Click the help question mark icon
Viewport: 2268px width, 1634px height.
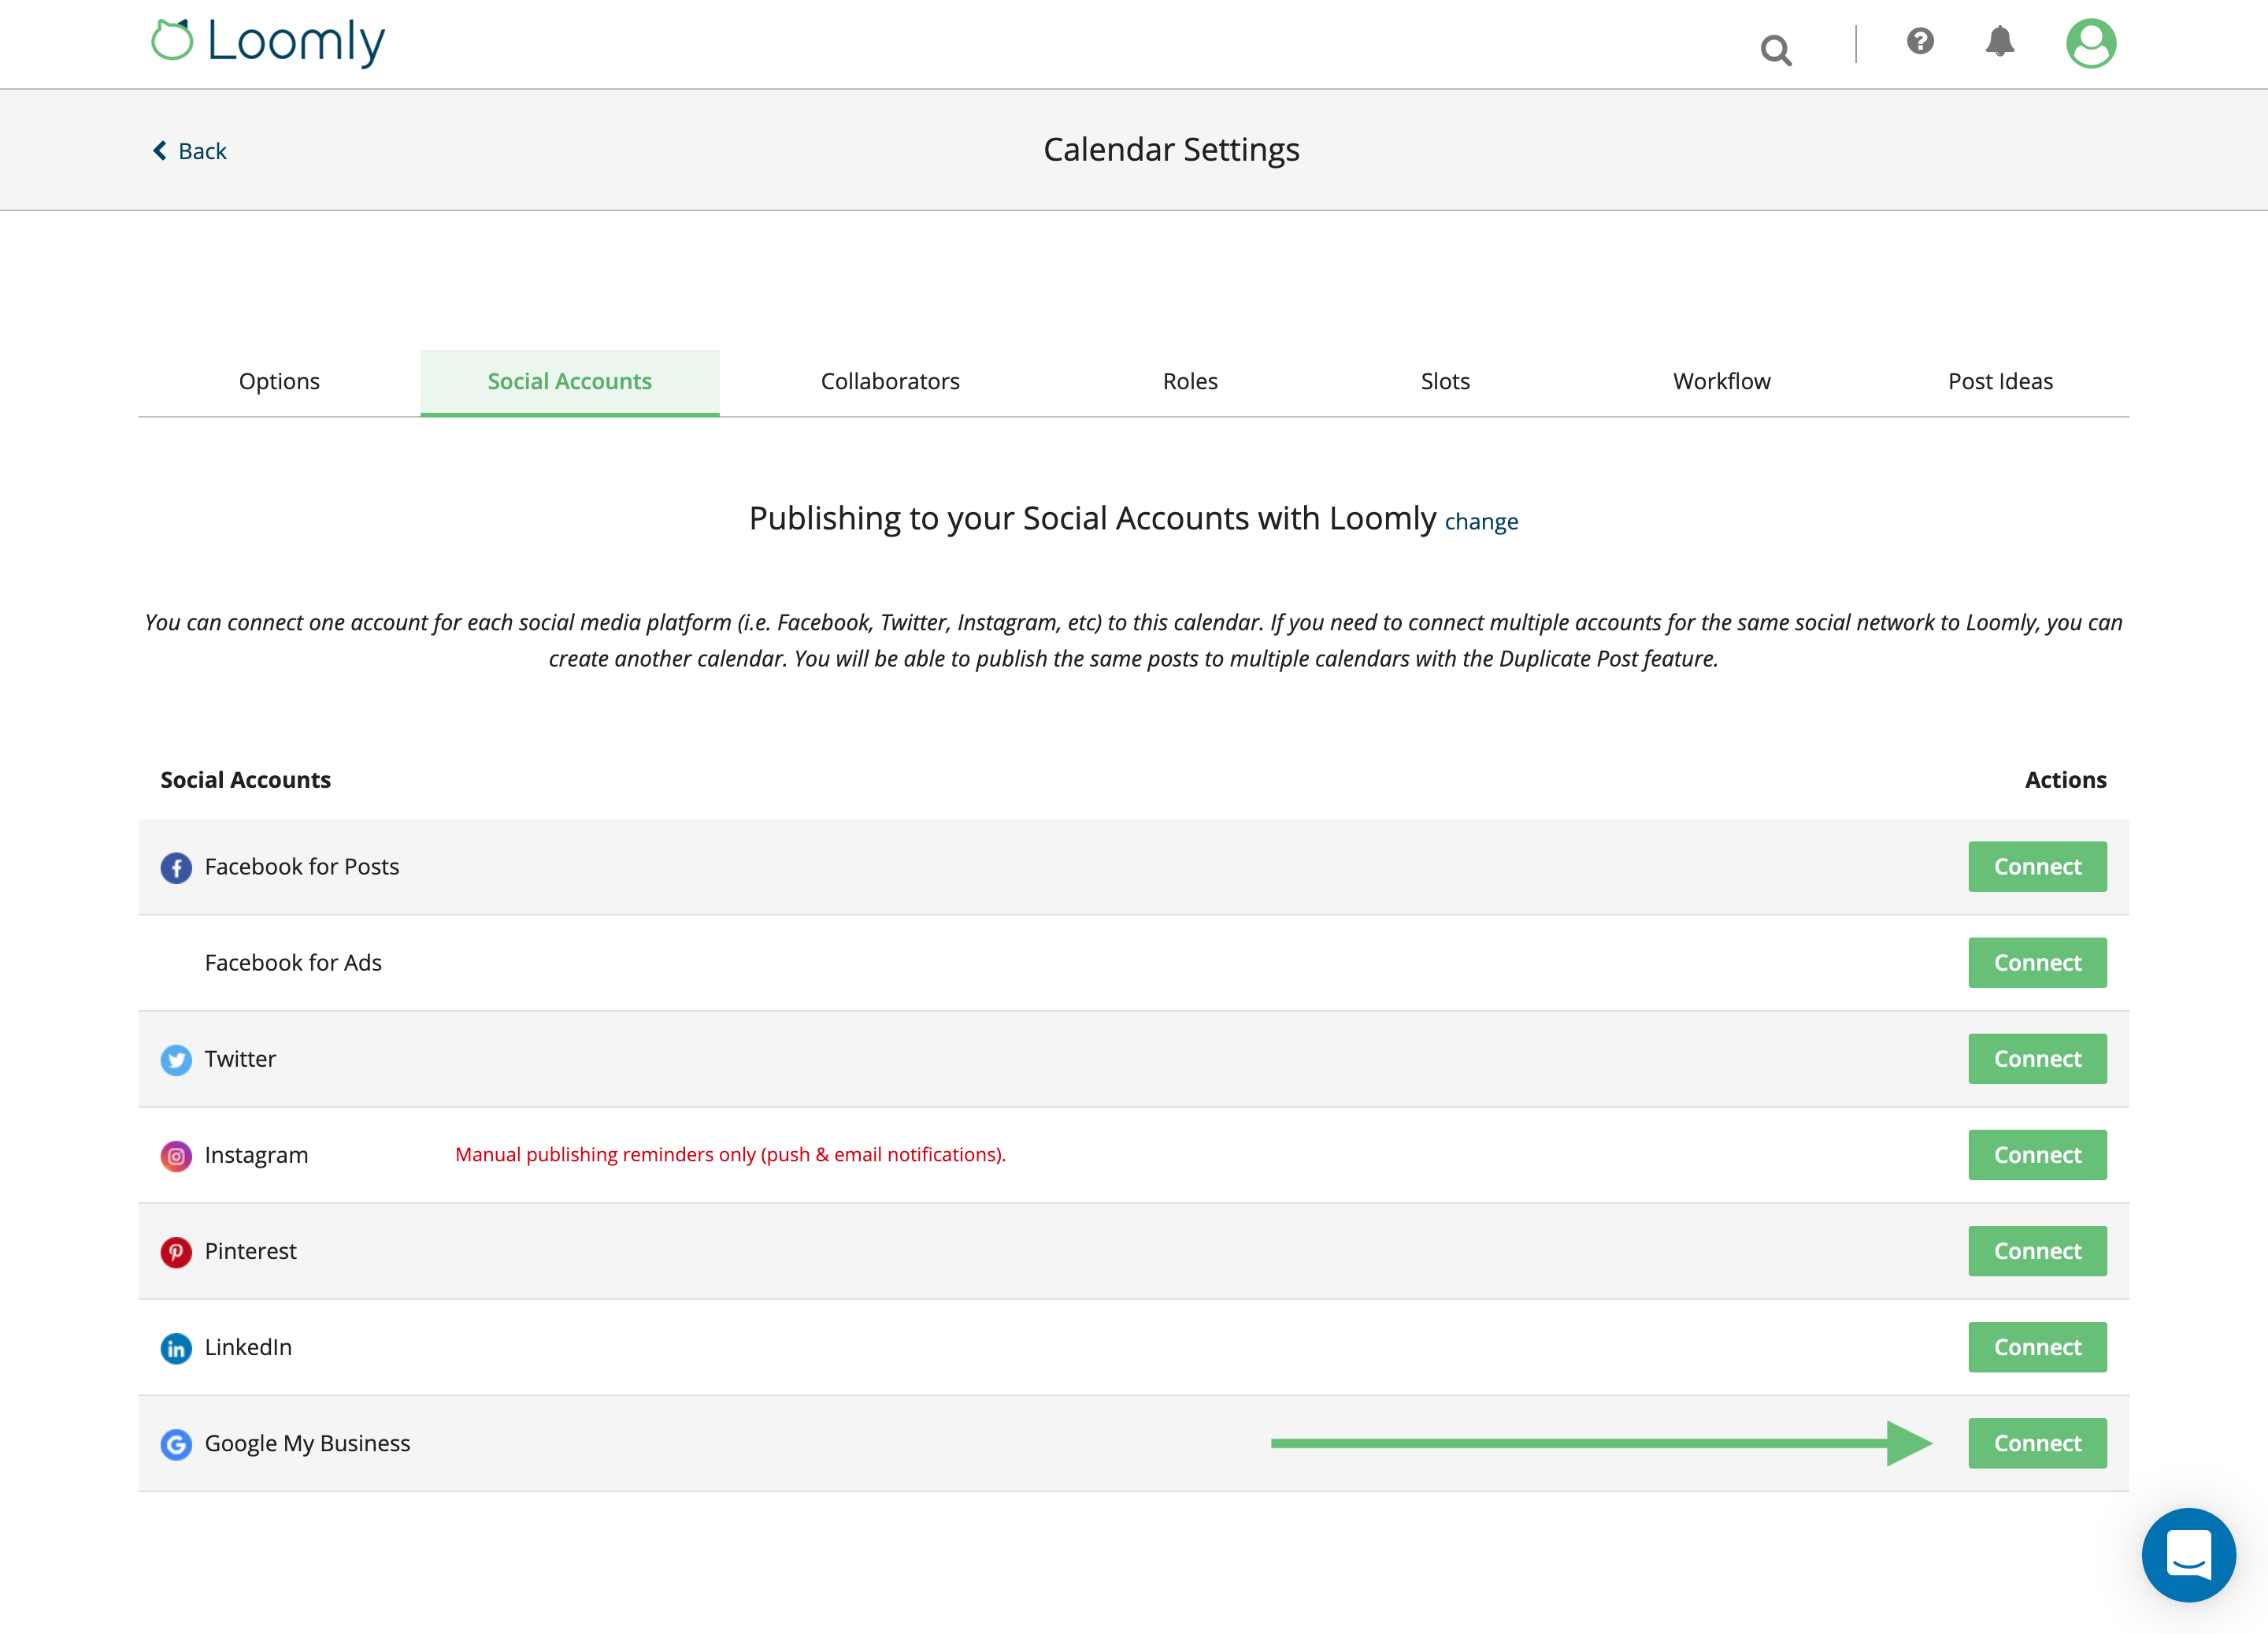(x=1920, y=42)
